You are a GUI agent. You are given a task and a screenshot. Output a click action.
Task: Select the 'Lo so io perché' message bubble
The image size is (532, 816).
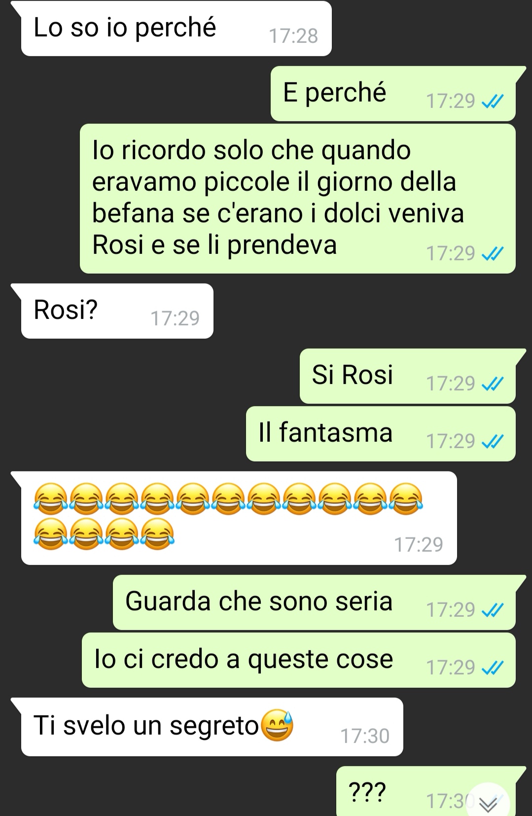click(x=176, y=29)
